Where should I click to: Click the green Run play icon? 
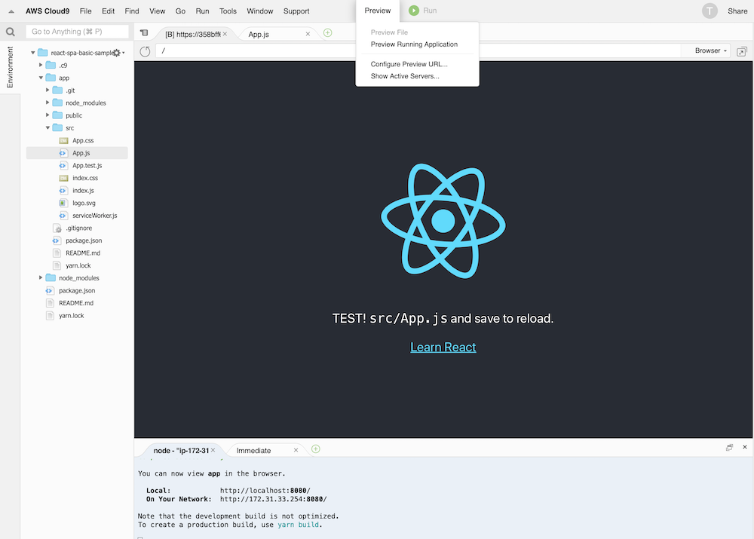(x=413, y=11)
